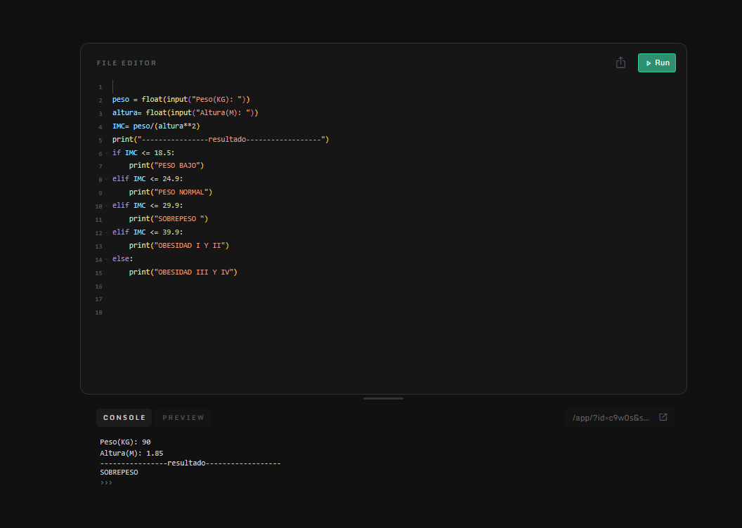Click the print("PESO NORMAL") line
The height and width of the screenshot is (528, 742).
tap(170, 192)
